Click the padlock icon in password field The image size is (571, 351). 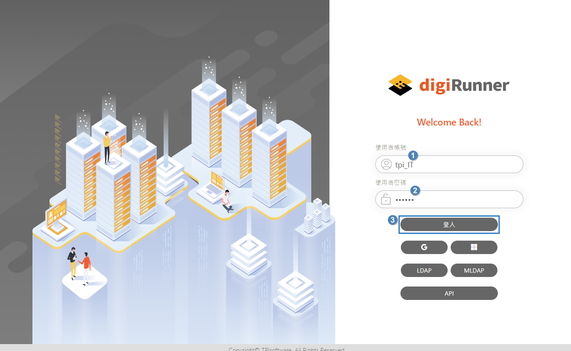[385, 200]
